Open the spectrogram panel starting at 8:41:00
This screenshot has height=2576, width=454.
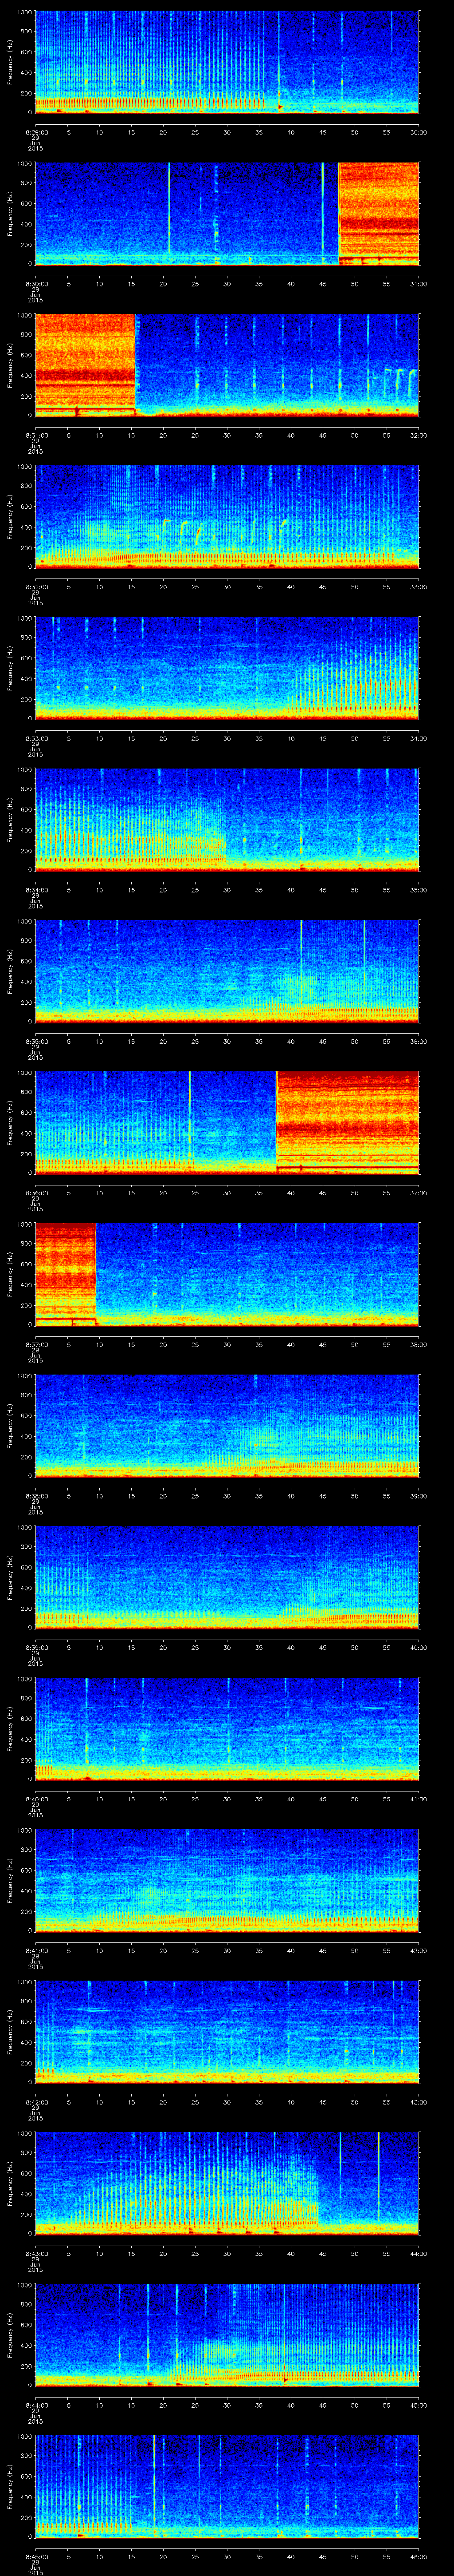click(x=227, y=1880)
